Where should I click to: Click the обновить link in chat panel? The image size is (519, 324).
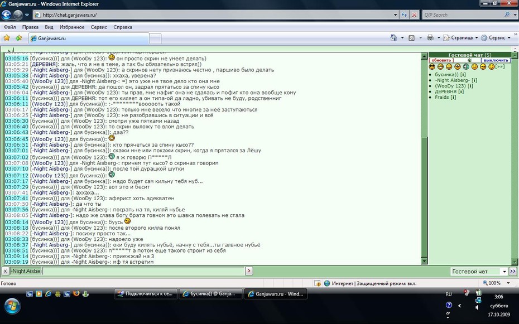click(x=441, y=60)
